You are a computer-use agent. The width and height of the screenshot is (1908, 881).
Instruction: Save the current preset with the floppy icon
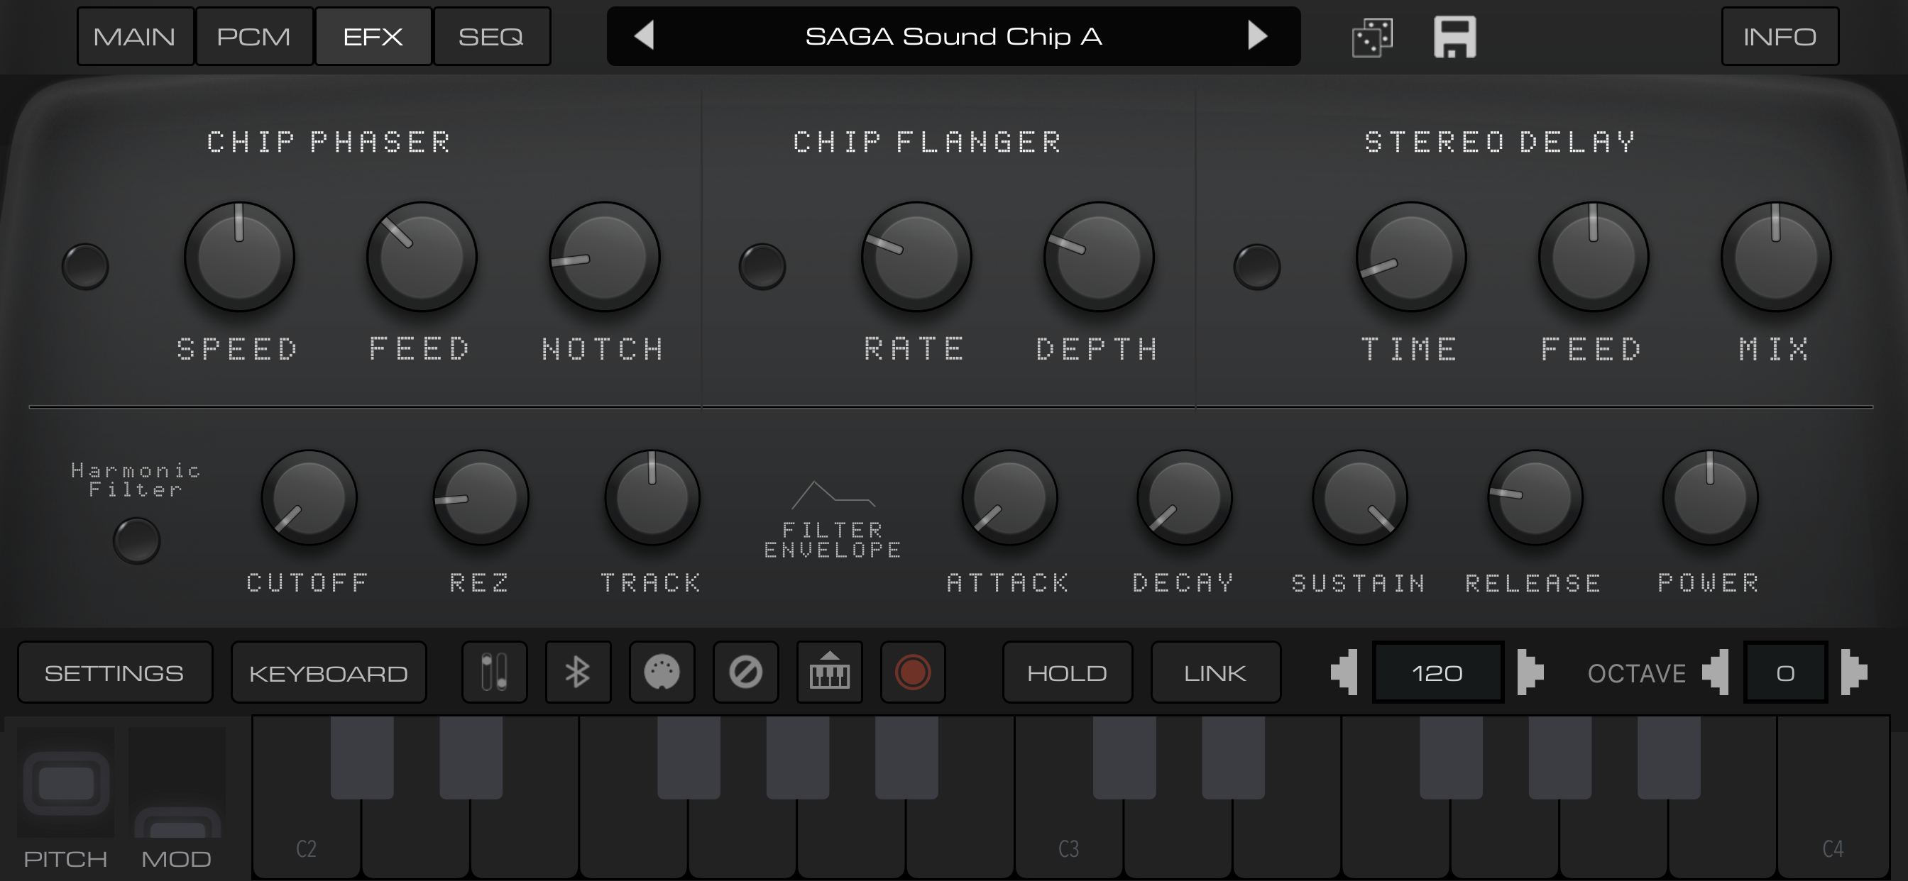1454,36
